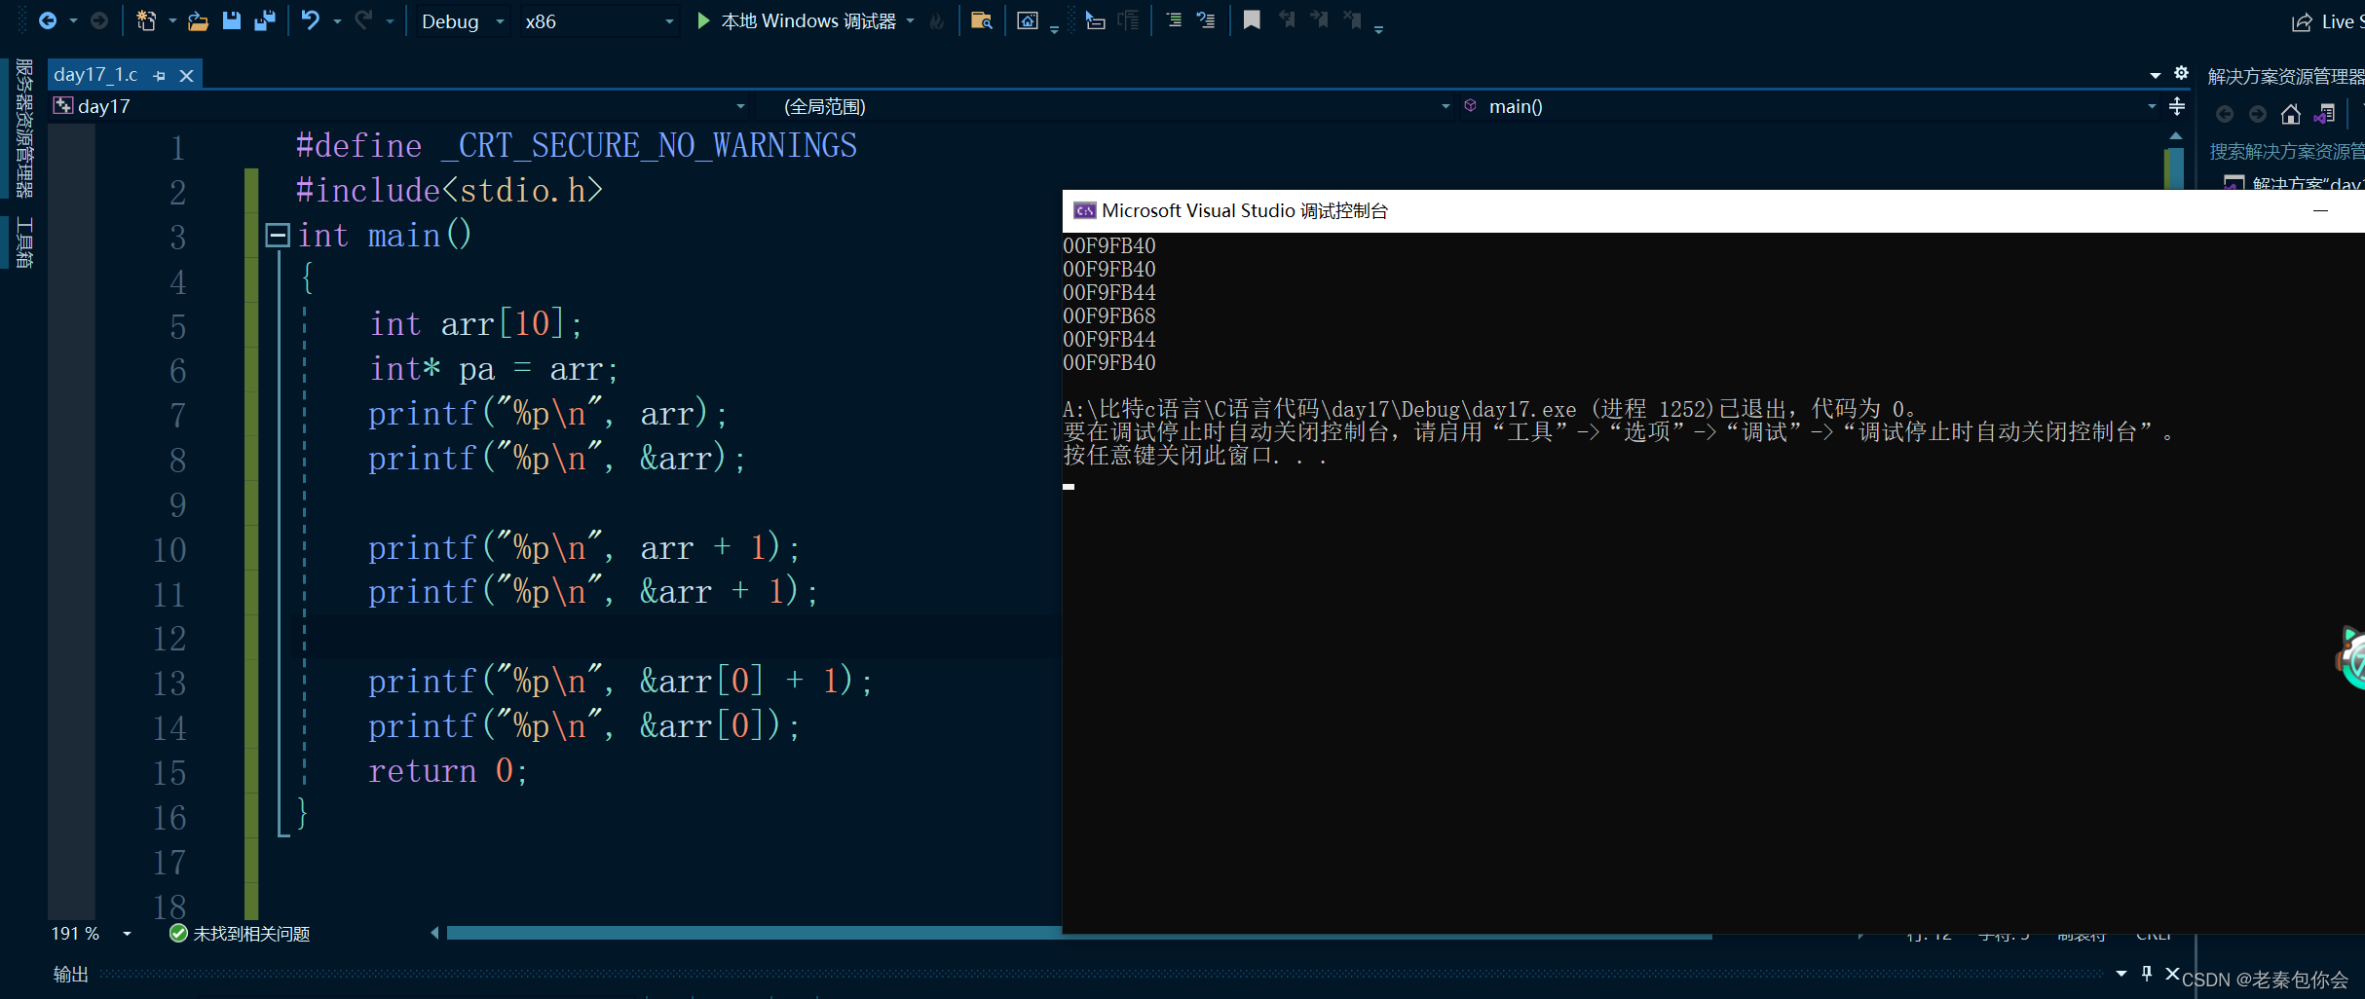Collapse the main() function outline box
Image resolution: width=2365 pixels, height=999 pixels.
point(278,235)
